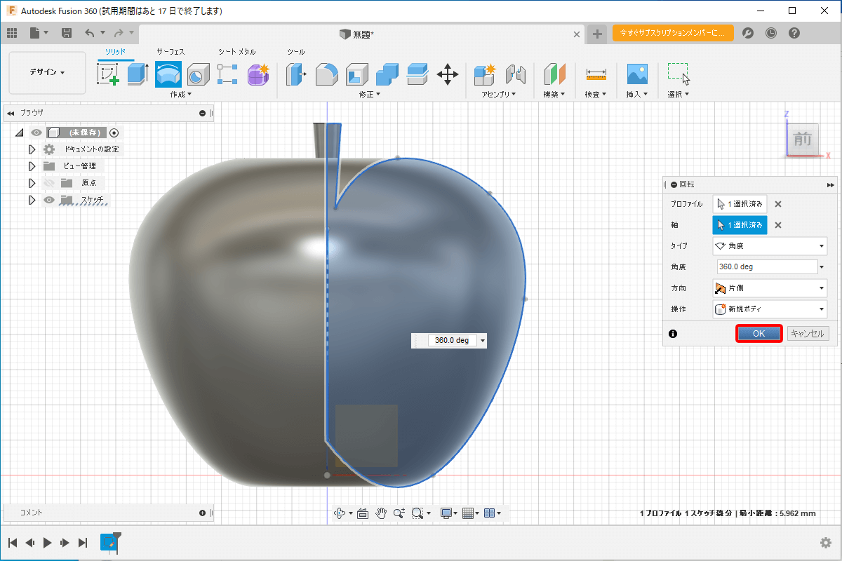Add a new document tab with plus

(596, 34)
